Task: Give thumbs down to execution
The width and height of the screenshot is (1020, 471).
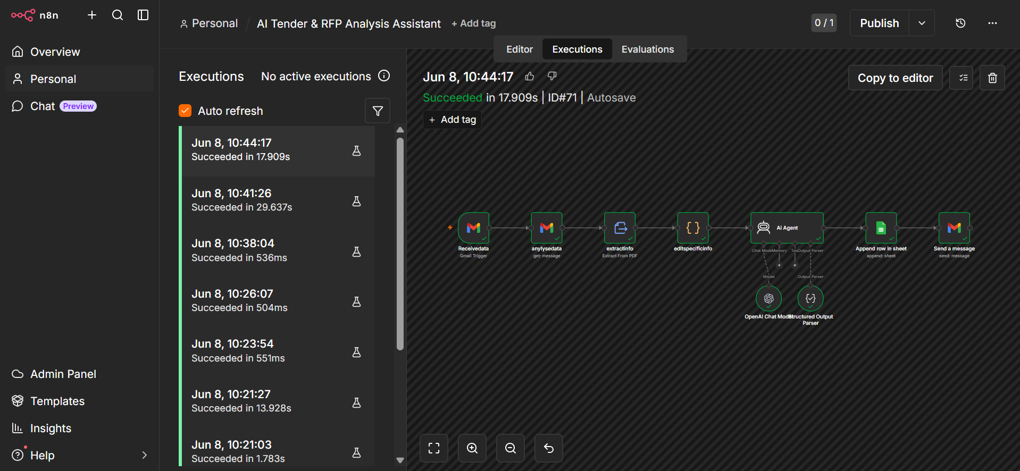Action: click(552, 76)
